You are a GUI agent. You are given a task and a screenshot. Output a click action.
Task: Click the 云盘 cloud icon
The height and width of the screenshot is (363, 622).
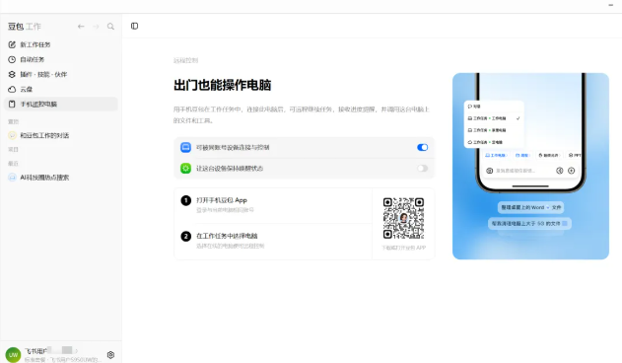(x=12, y=90)
